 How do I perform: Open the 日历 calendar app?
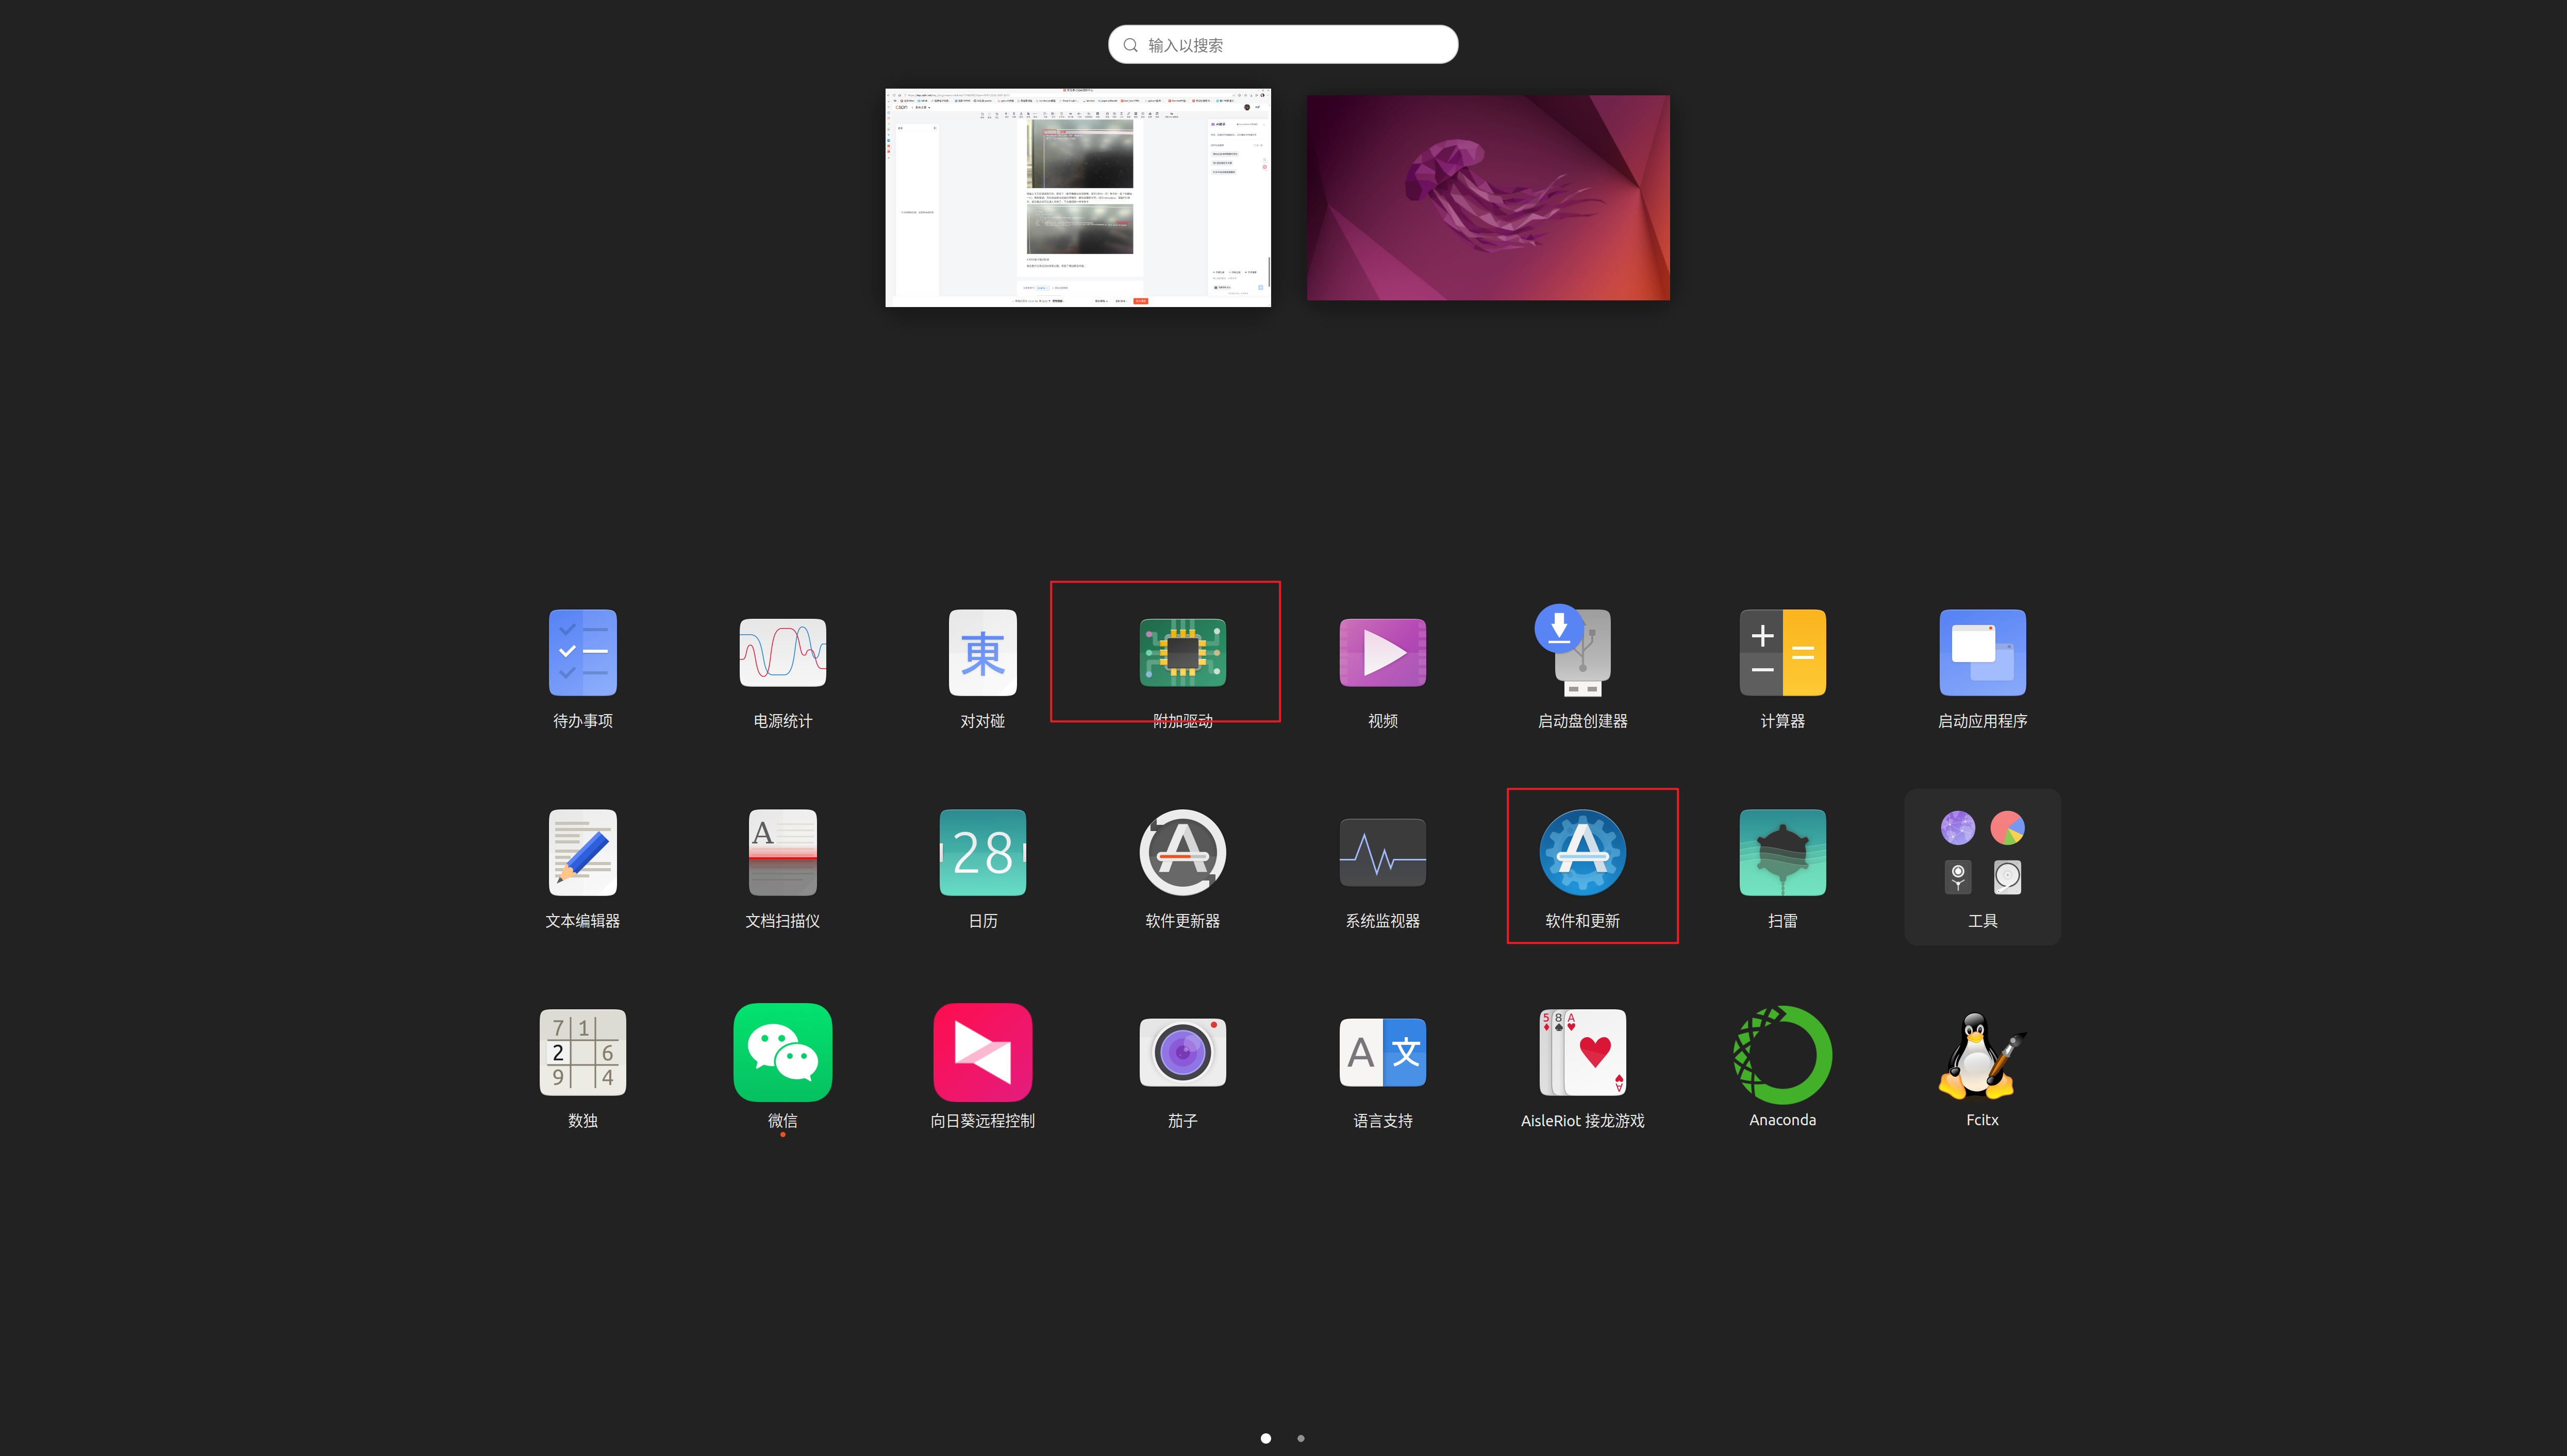point(982,853)
